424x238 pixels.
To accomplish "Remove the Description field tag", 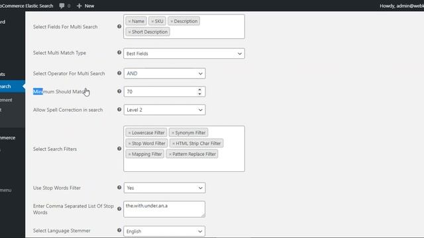I will (x=172, y=21).
